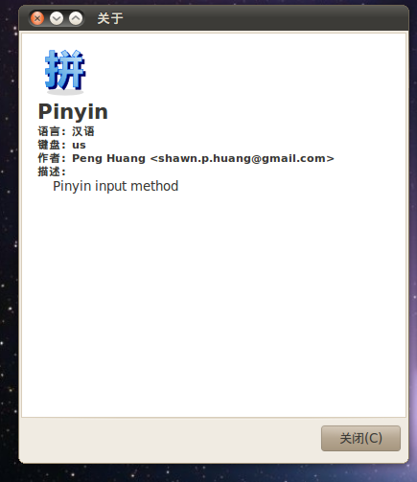The height and width of the screenshot is (482, 417).
Task: Select the 汉语 language value
Action: pyautogui.click(x=83, y=131)
